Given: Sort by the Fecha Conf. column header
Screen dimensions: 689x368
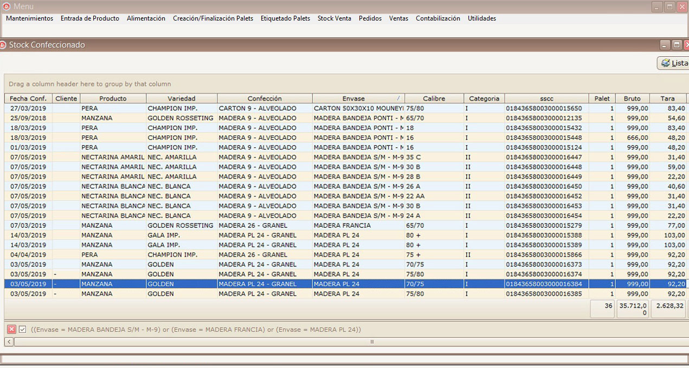Looking at the screenshot, I should click(28, 98).
